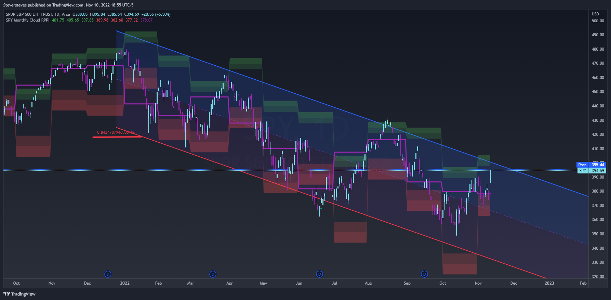The height and width of the screenshot is (300, 611).
Task: Click the 480.00 price axis label
Action: pos(598,49)
